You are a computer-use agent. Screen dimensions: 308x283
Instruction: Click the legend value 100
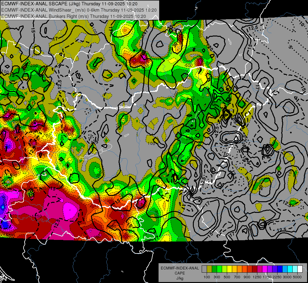(207, 277)
